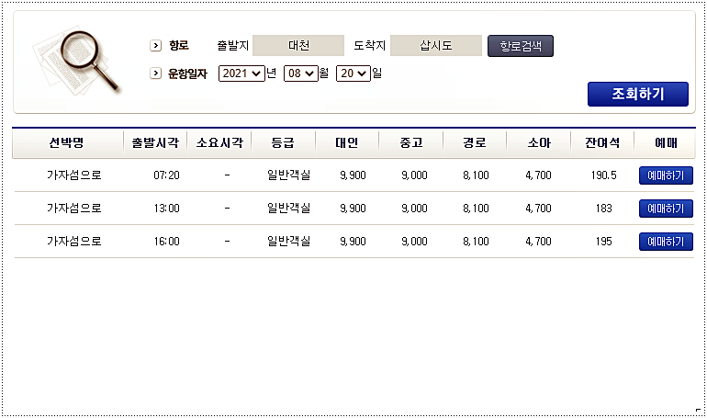
Task: Click arrow bullet icon beside 운항일자
Action: pos(155,73)
